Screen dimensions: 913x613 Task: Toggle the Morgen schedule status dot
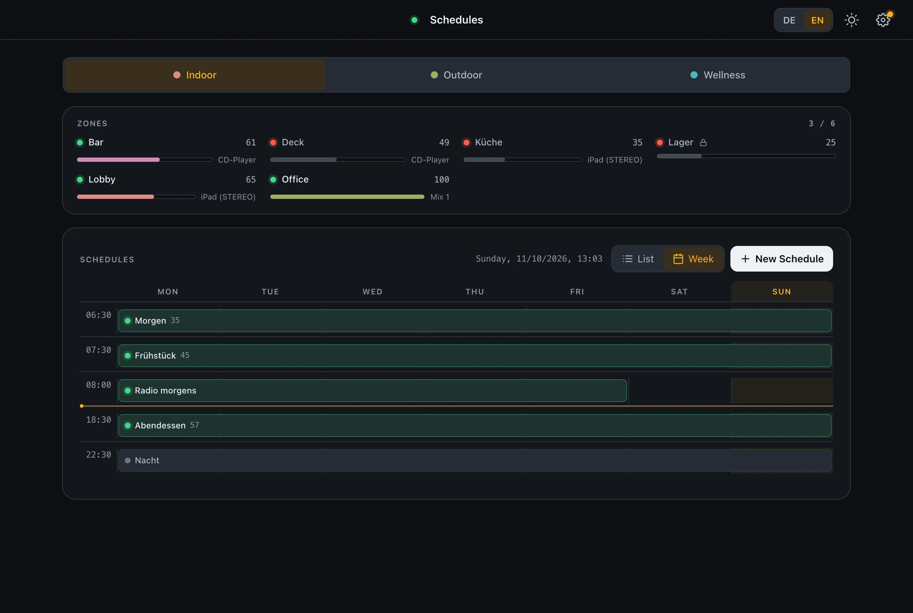pyautogui.click(x=128, y=320)
